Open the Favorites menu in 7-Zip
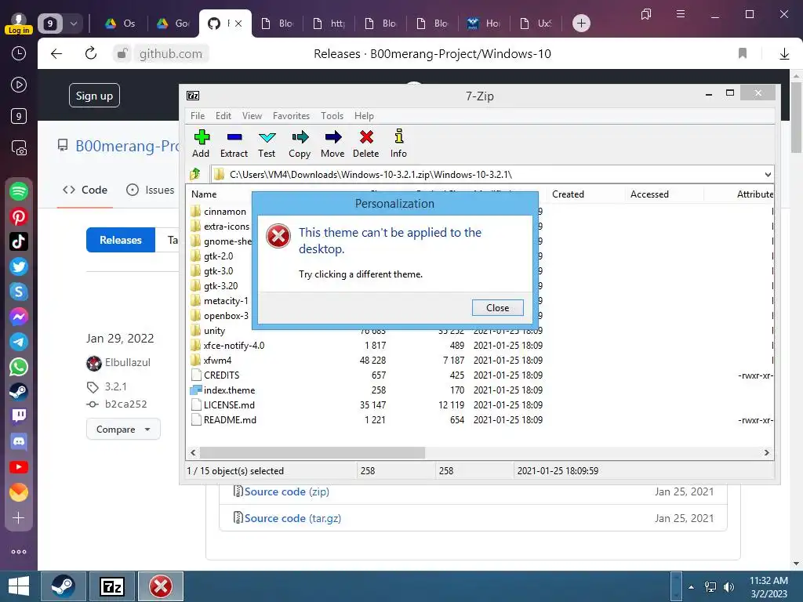Image resolution: width=803 pixels, height=602 pixels. pyautogui.click(x=292, y=116)
